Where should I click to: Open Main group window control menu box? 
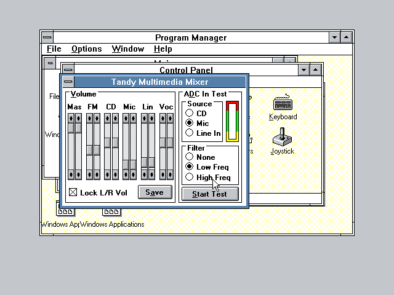tap(50, 63)
